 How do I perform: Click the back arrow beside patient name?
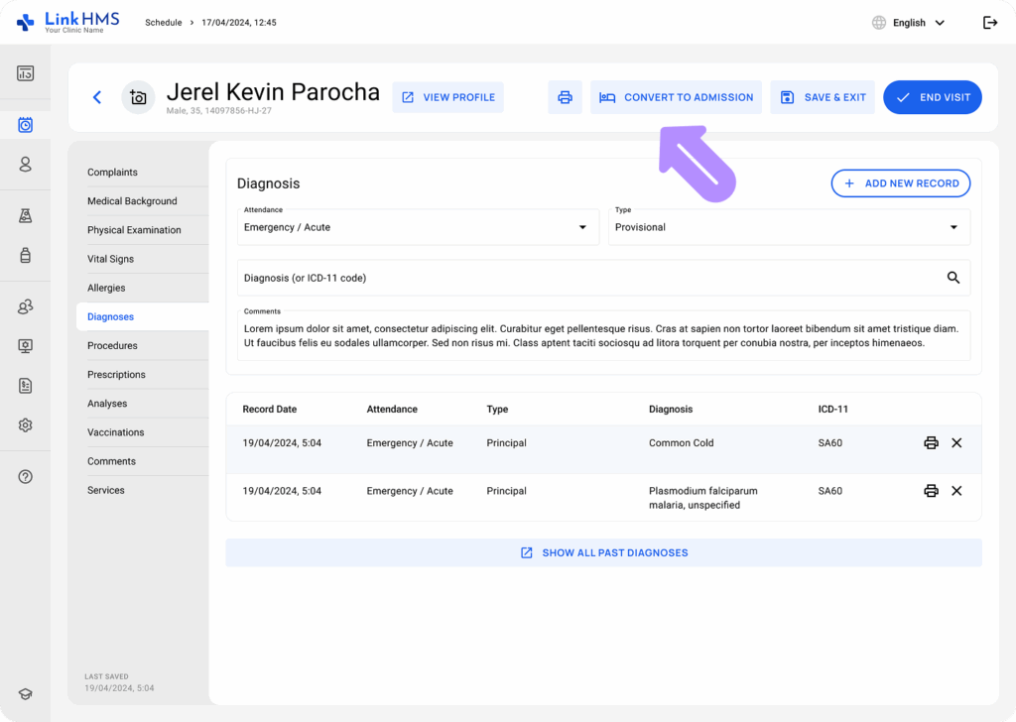tap(97, 97)
